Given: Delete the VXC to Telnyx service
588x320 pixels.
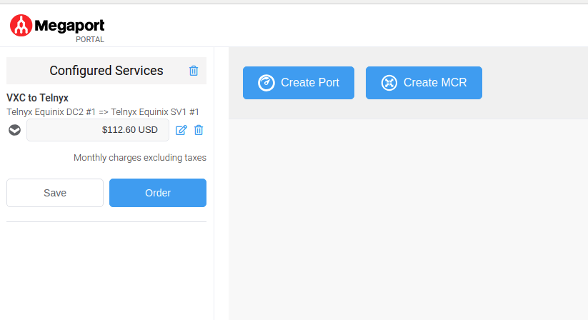Looking at the screenshot, I should (199, 130).
